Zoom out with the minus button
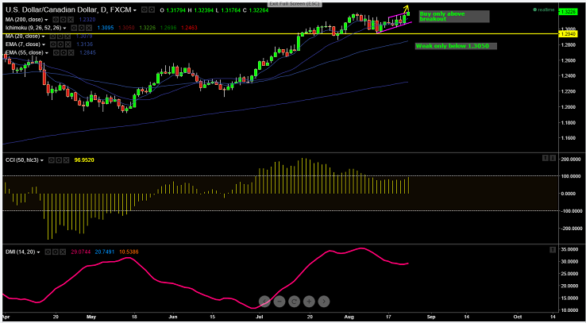Image resolution: width=586 pixels, height=323 pixels. (x=280, y=302)
